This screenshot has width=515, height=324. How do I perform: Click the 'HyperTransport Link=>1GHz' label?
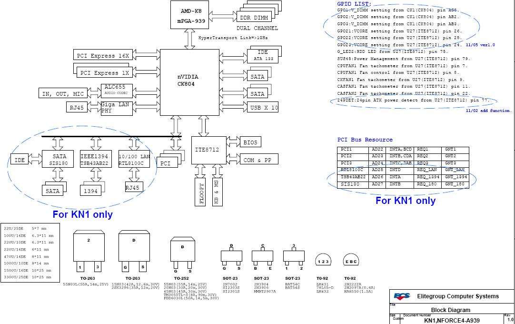pyautogui.click(x=233, y=38)
